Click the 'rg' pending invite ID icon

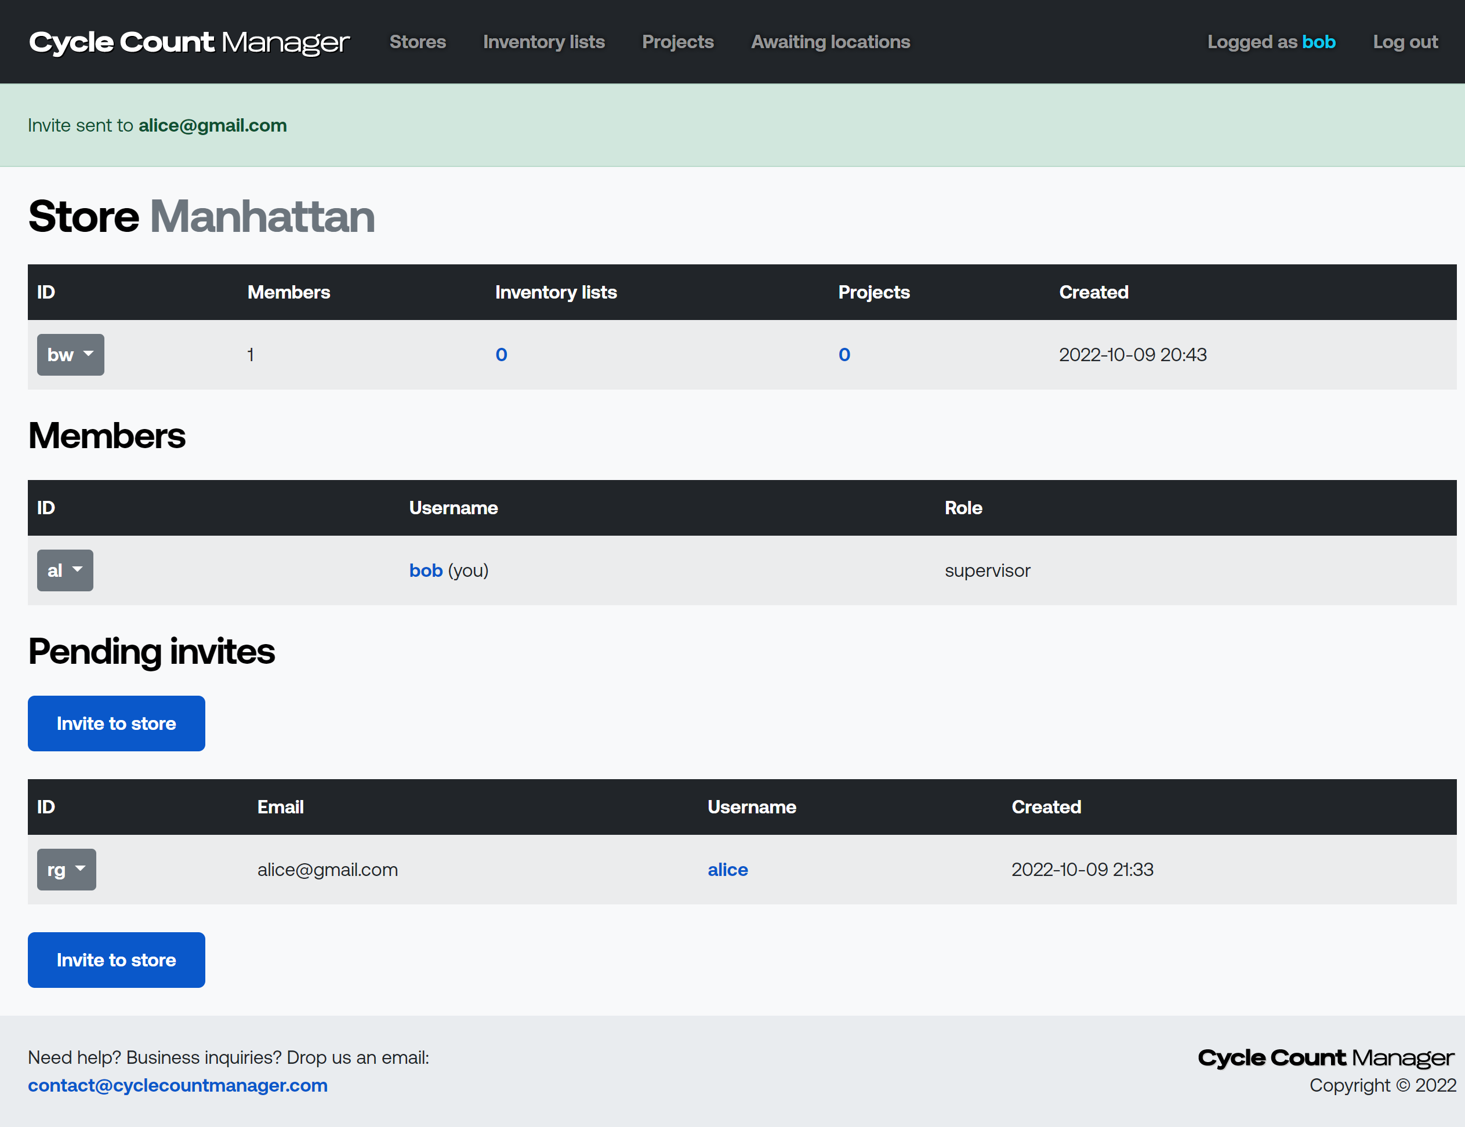click(66, 870)
